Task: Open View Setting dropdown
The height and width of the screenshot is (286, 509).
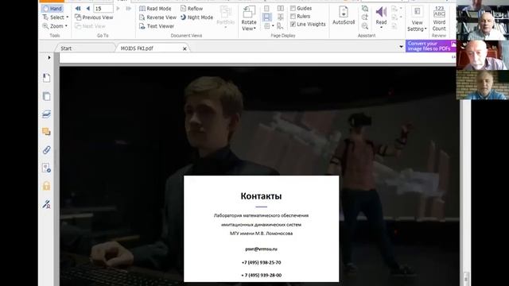Action: coord(417,19)
